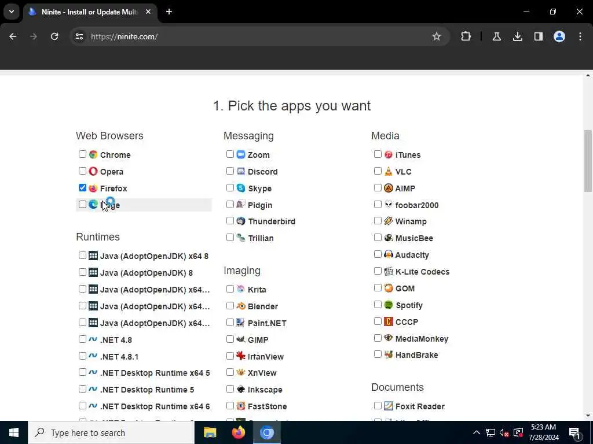593x444 pixels.
Task: Click the Opera logo icon
Action: 93,171
